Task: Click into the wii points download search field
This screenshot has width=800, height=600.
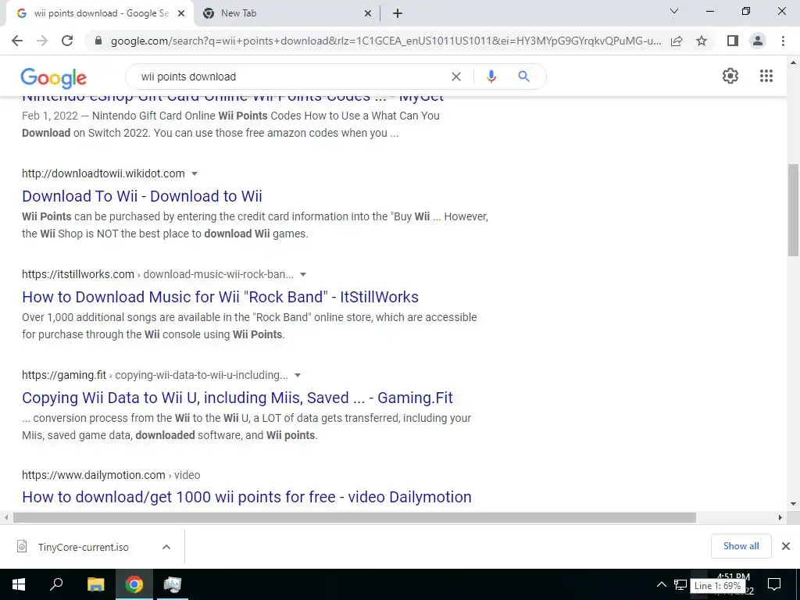Action: pyautogui.click(x=291, y=77)
